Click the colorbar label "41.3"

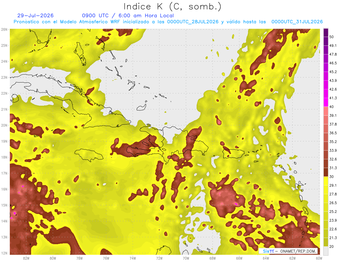pyautogui.click(x=333, y=98)
